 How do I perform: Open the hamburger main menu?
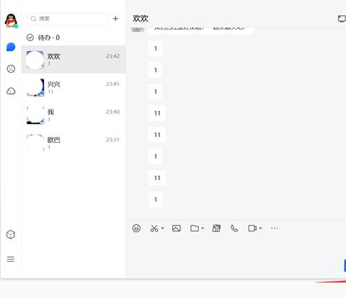coord(11,259)
